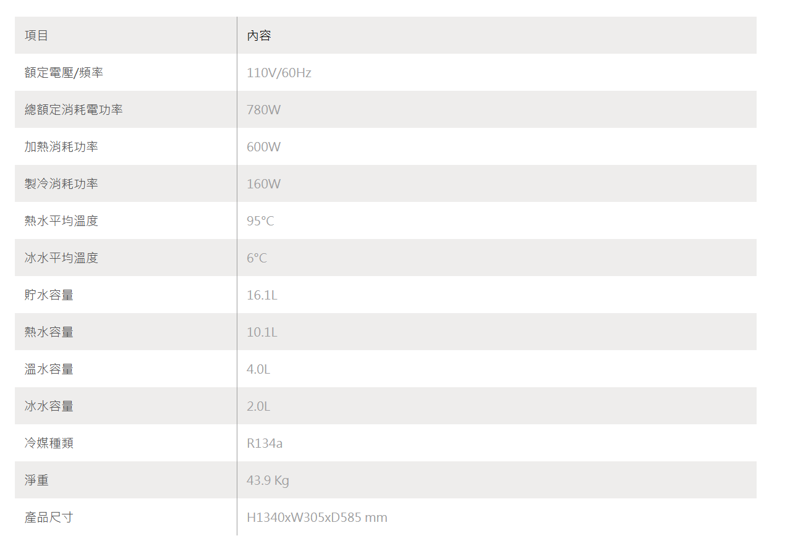Viewport: 790px width, 541px height.
Task: Click the 95°C temperature value
Action: point(260,221)
